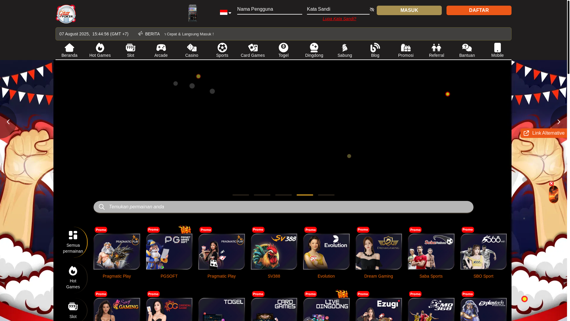Click the slot machine mascot image
Image resolution: width=570 pixels, height=321 pixels.
point(193,13)
